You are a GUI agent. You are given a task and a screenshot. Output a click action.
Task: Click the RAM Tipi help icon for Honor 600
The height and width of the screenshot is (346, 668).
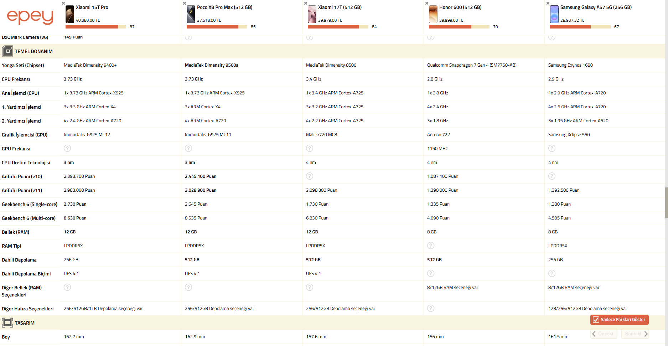pos(431,246)
